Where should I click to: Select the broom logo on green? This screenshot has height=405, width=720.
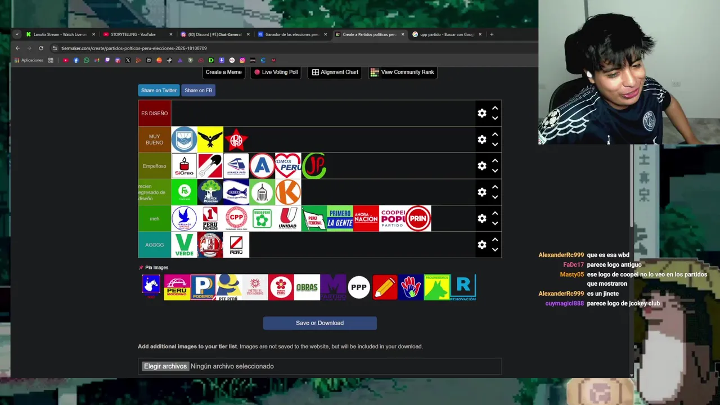pos(262,192)
